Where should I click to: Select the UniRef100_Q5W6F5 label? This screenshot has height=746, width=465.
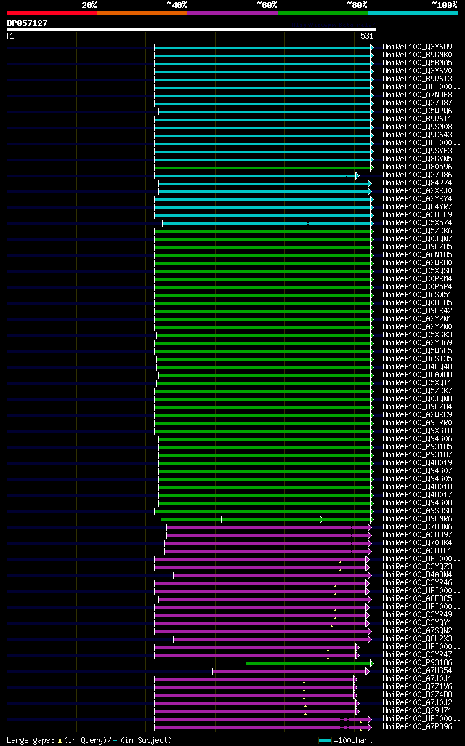click(418, 351)
